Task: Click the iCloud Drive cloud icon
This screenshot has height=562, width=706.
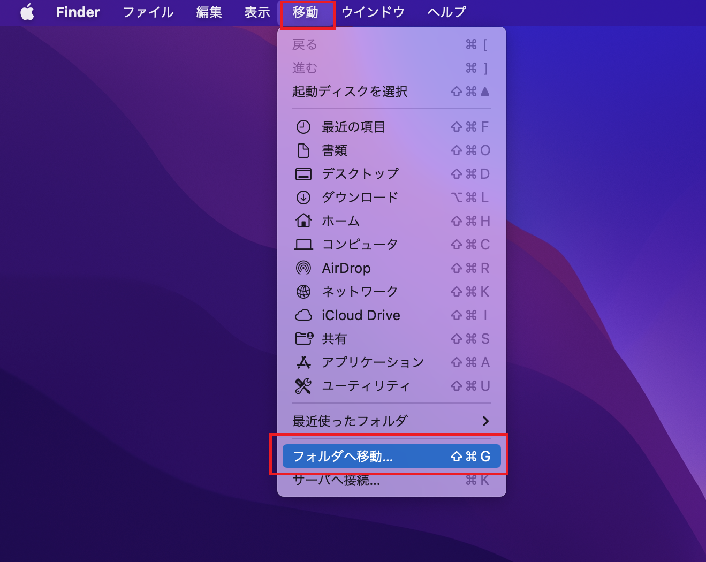Action: coord(303,315)
